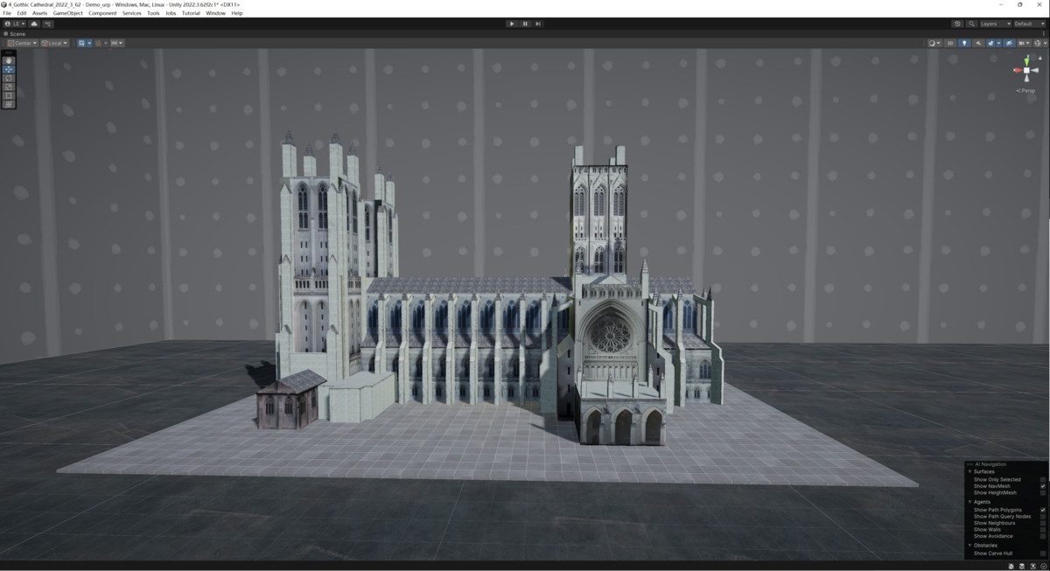
Task: Toggle the Scene view lighting bulb icon
Action: pyautogui.click(x=964, y=42)
